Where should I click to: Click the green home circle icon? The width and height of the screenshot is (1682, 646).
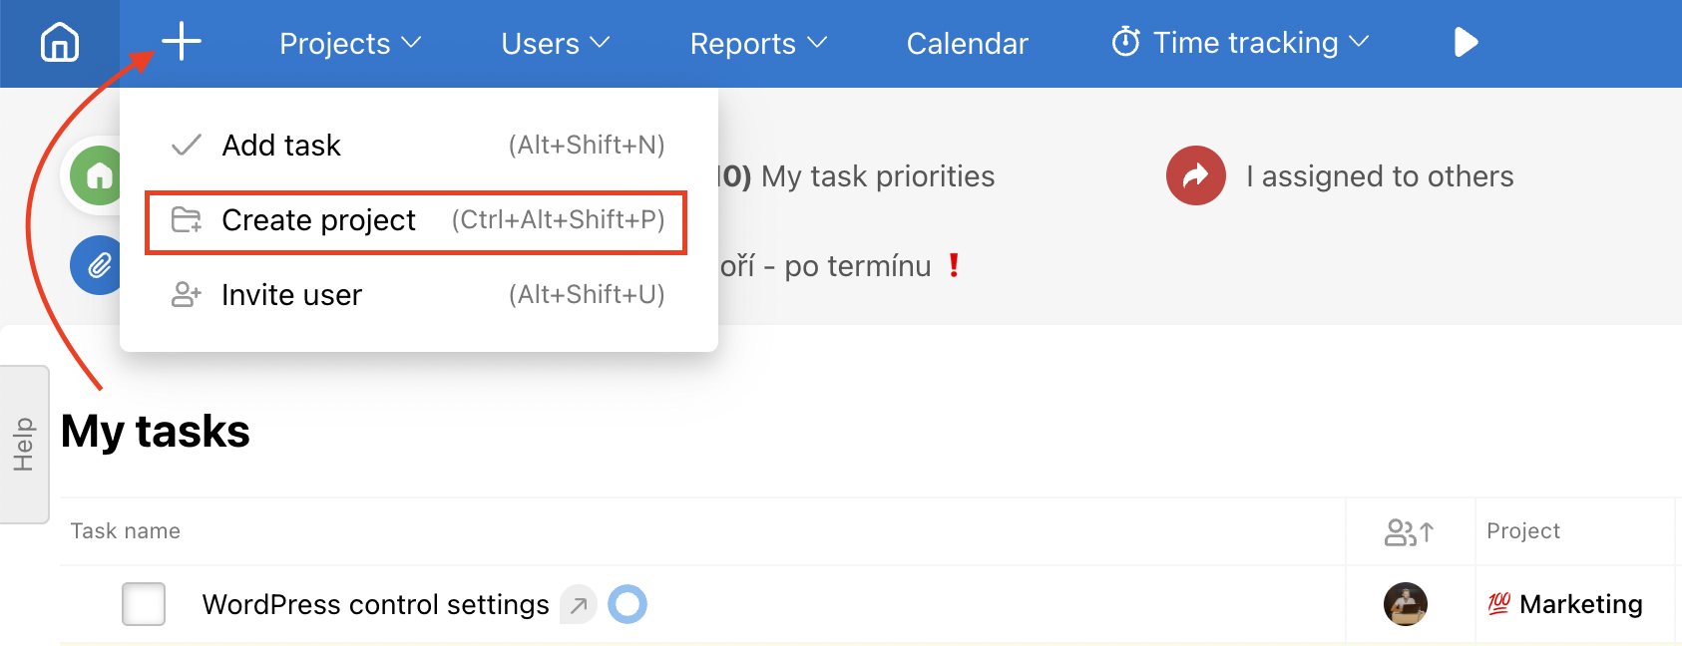(x=98, y=176)
